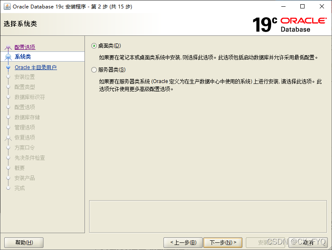The width and height of the screenshot is (332, 250).
Task: Select the 服务器类(S) radio button
Action: [94, 70]
